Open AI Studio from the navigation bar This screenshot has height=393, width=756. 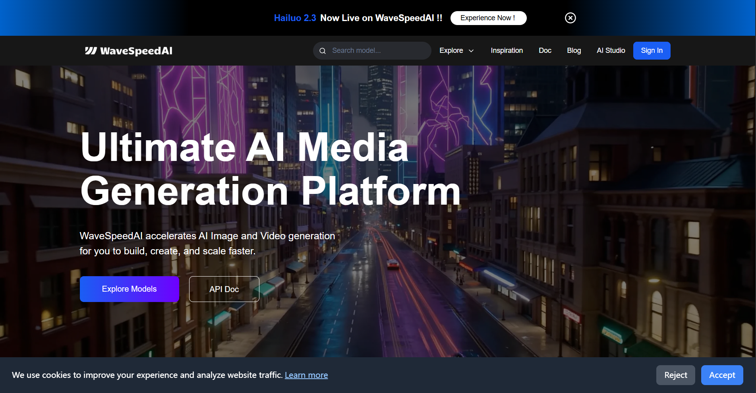(x=610, y=50)
